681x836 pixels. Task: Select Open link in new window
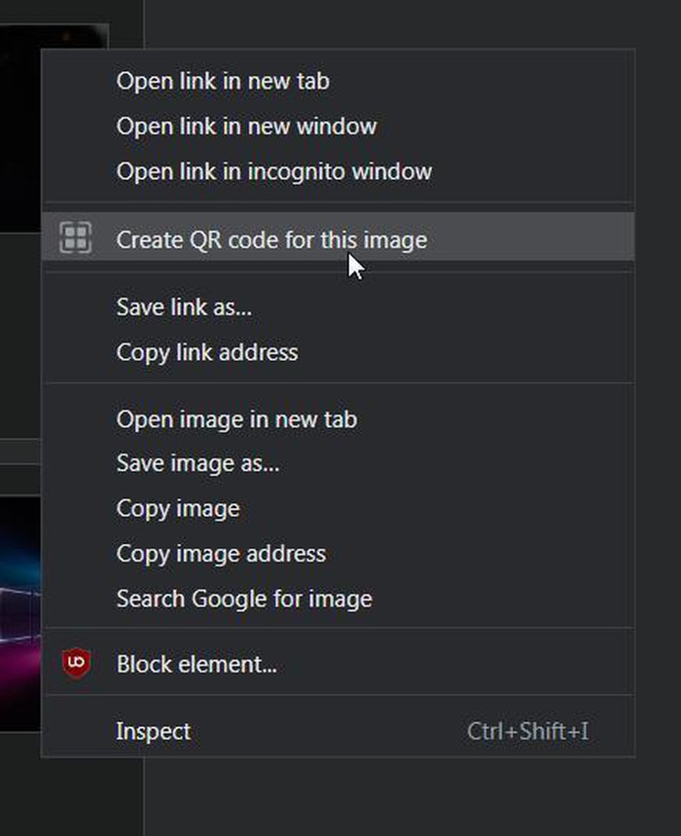tap(246, 126)
